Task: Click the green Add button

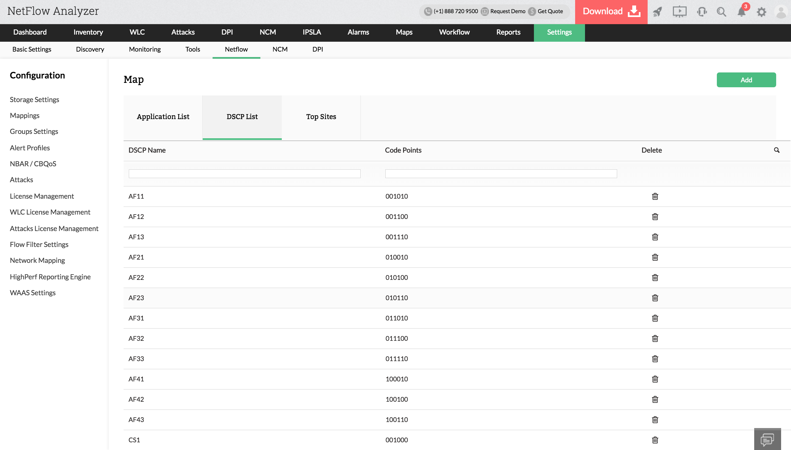Action: [746, 80]
